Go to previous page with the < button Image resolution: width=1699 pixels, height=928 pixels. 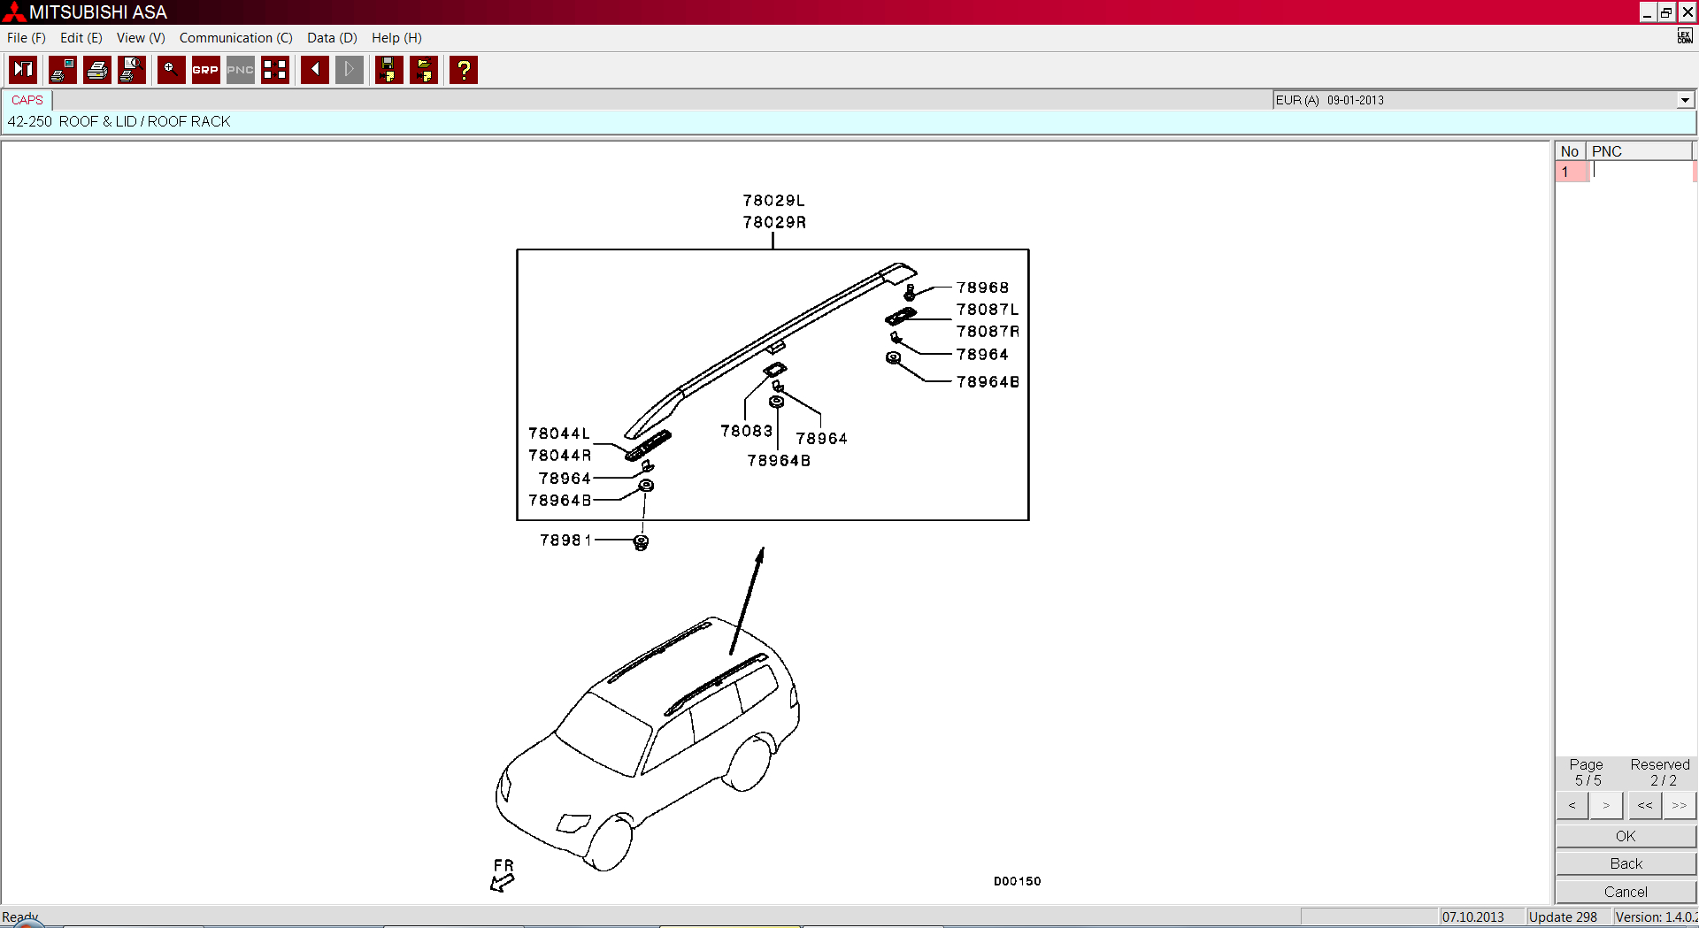click(1572, 805)
